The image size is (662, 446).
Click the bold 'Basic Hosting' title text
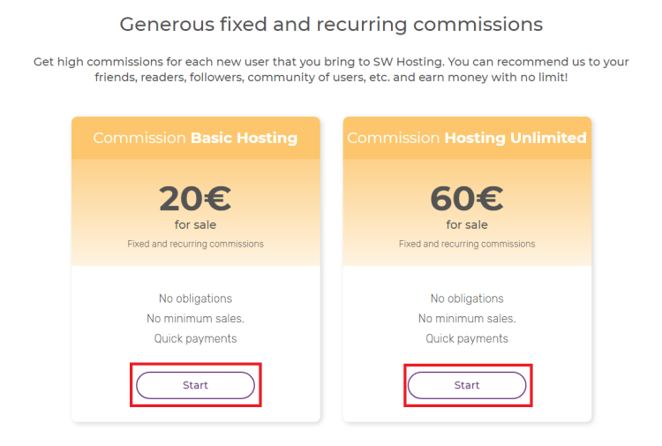tap(244, 138)
